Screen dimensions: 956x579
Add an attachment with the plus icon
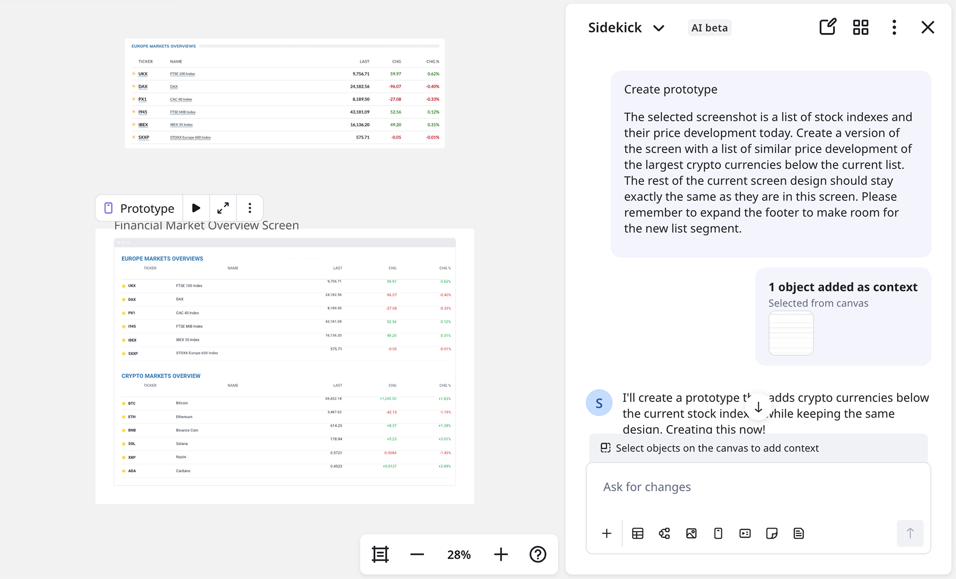point(606,533)
